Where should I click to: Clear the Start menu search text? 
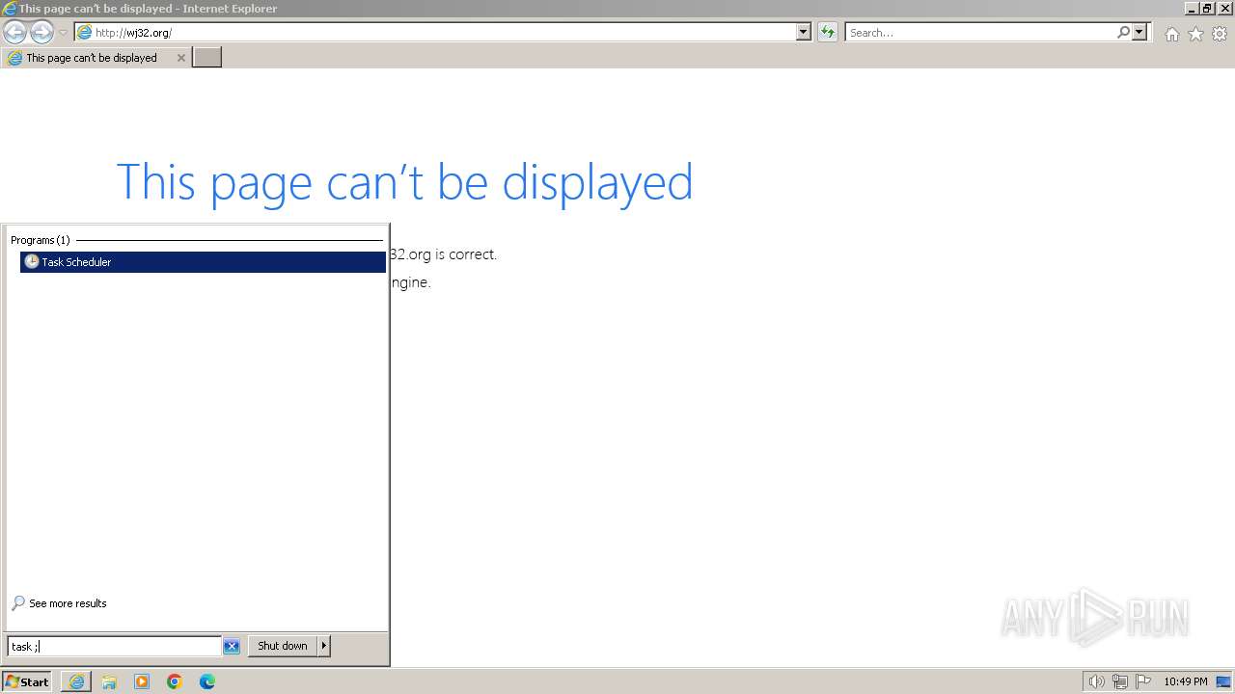pyautogui.click(x=232, y=647)
